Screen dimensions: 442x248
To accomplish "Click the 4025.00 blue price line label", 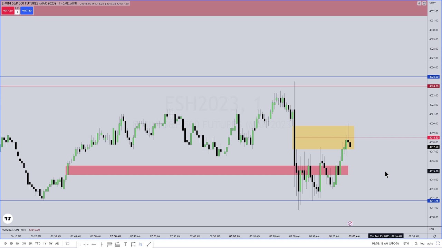I will (x=434, y=77).
